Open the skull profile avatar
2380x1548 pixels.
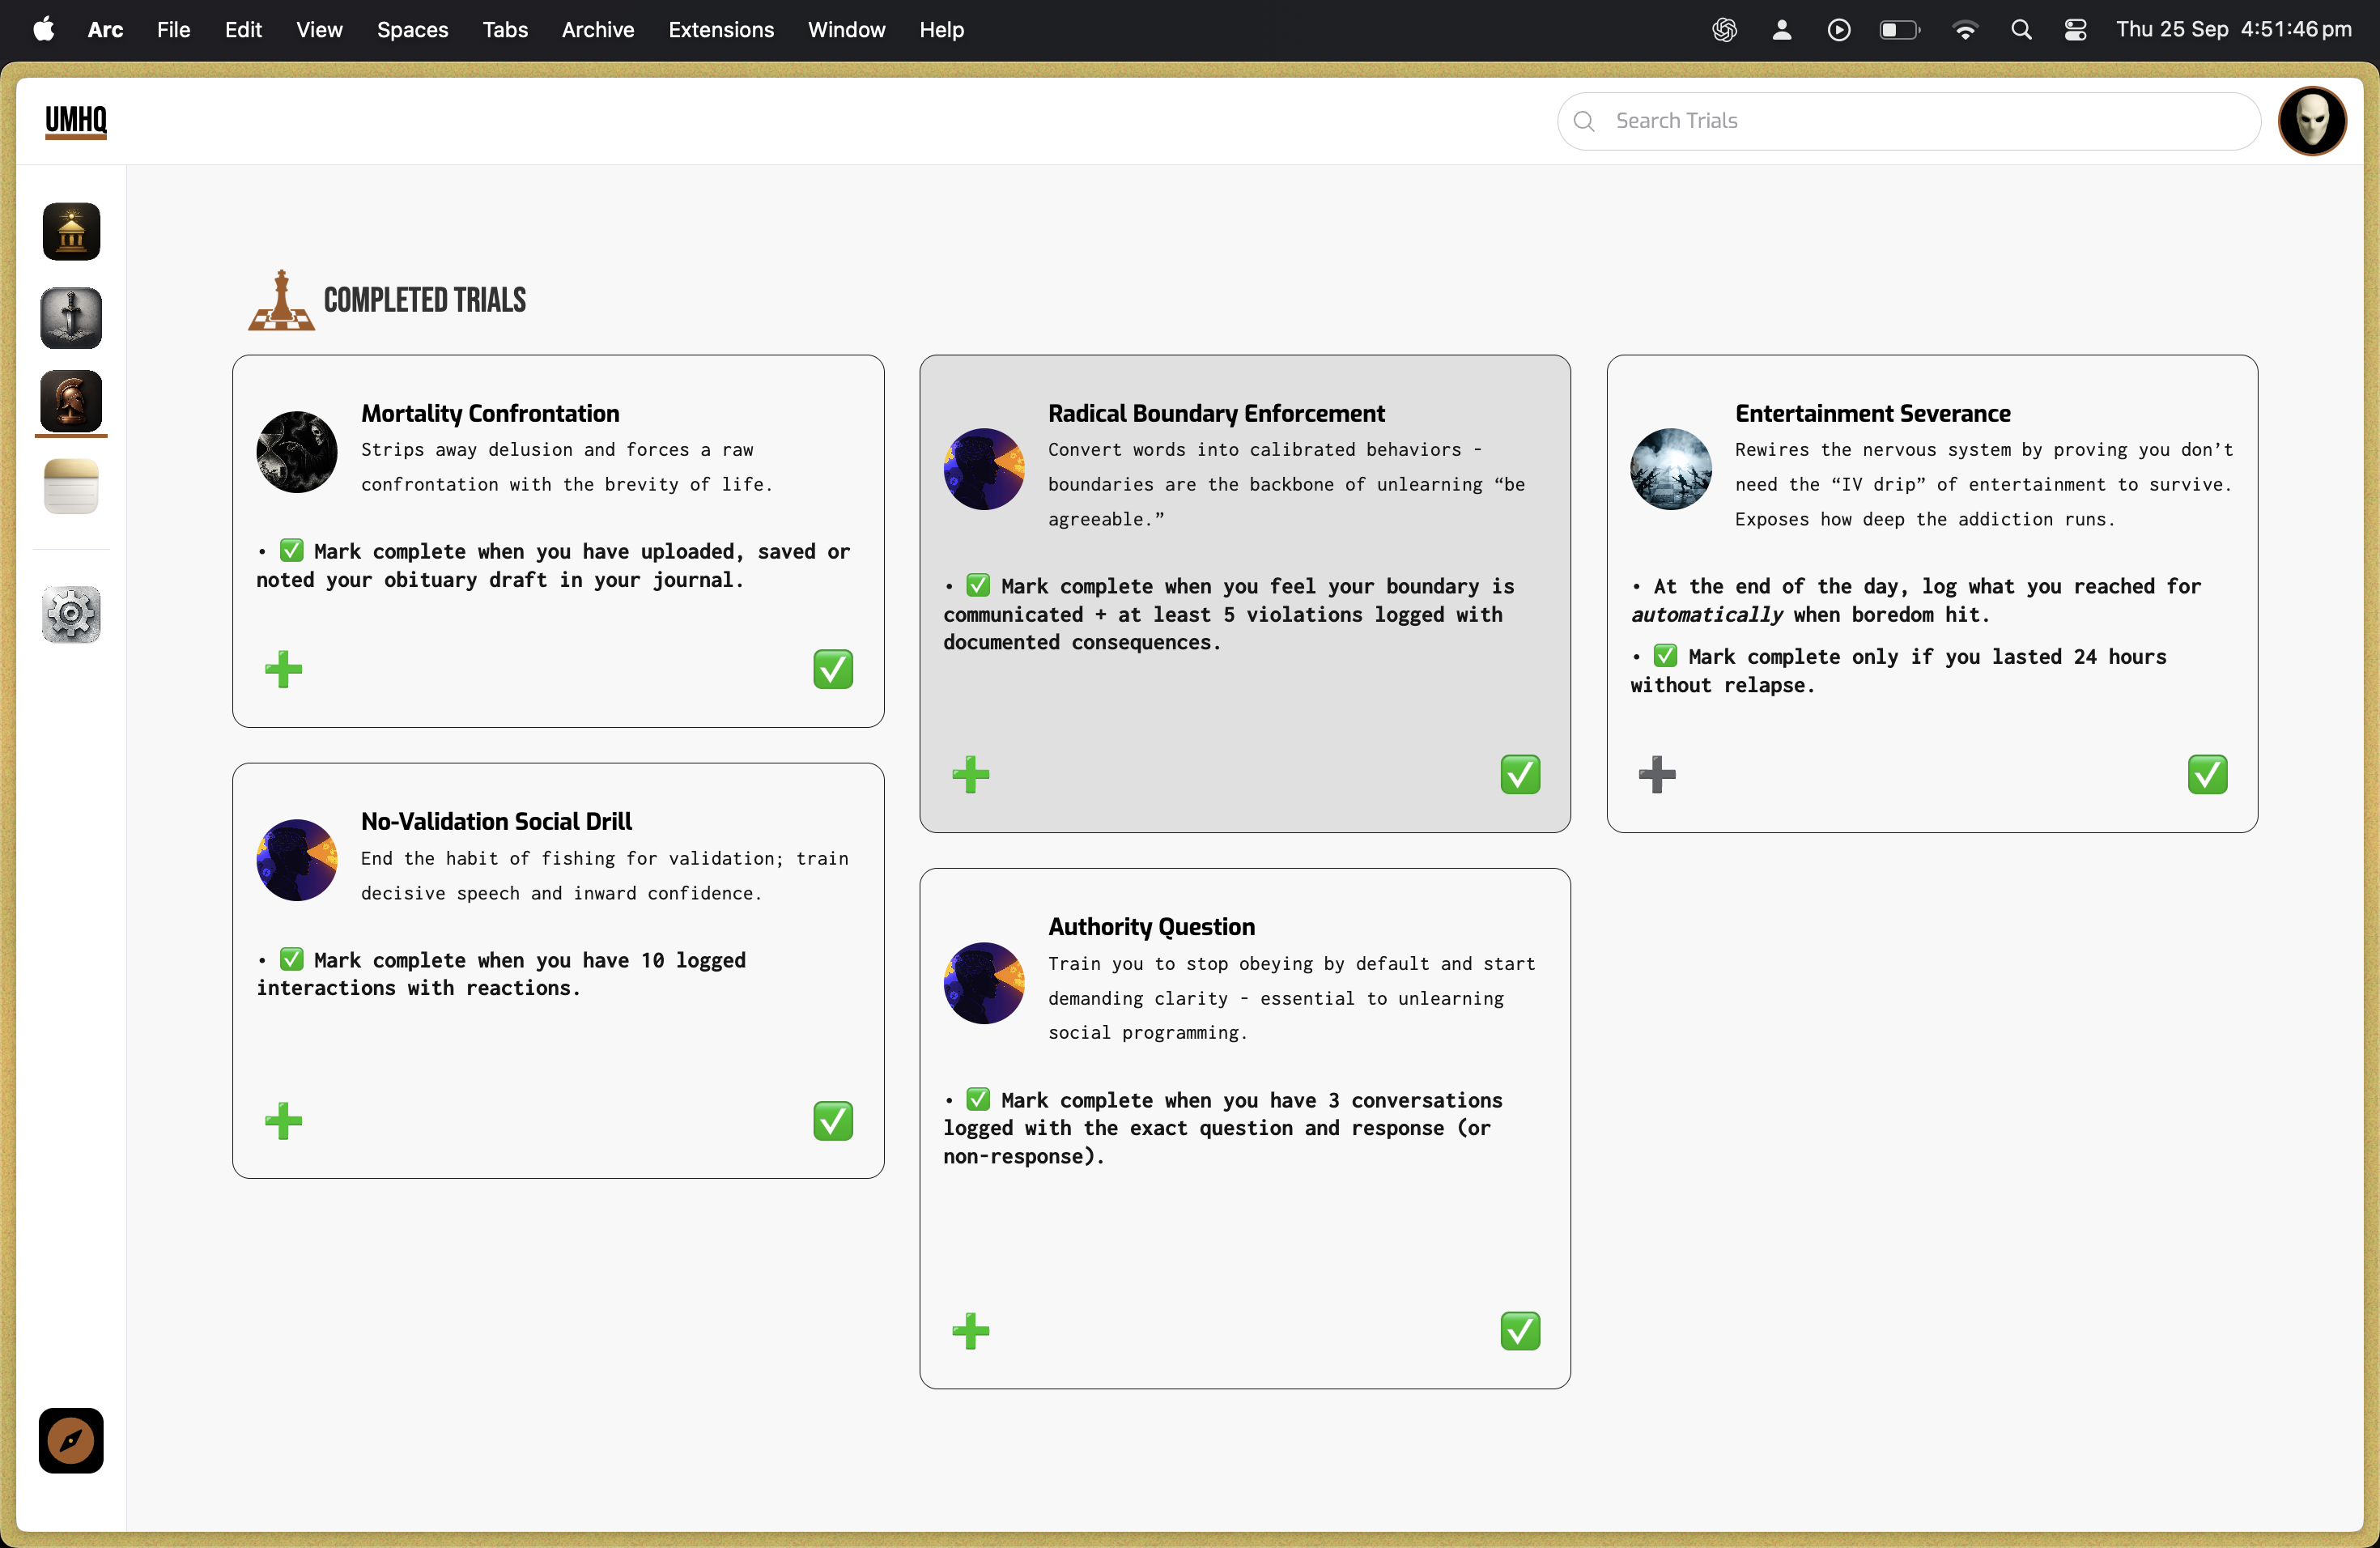2311,121
